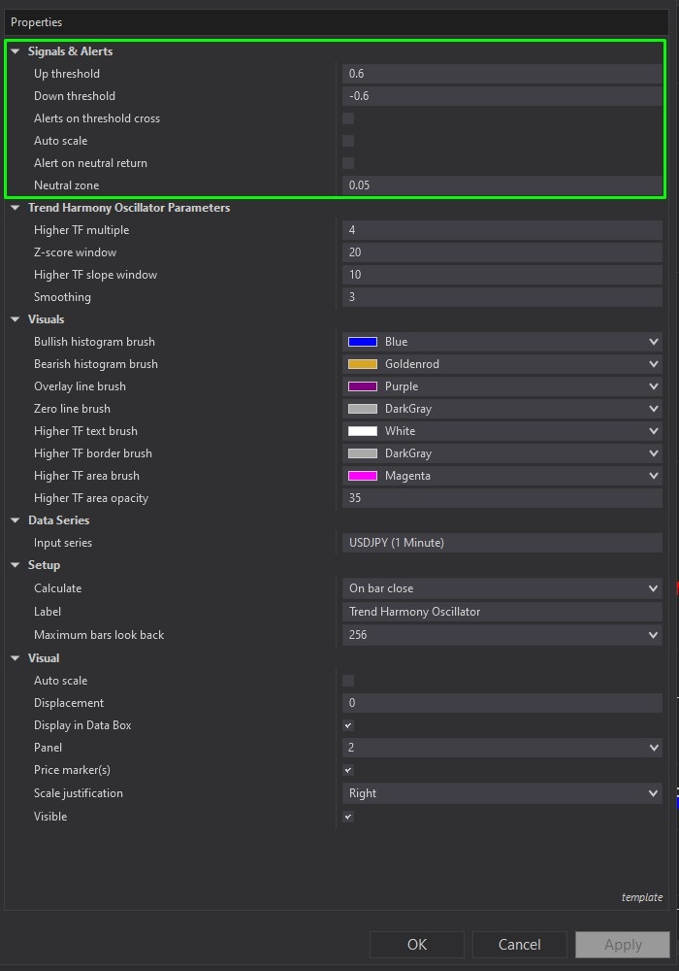
Task: Click the Cancel button
Action: [519, 944]
